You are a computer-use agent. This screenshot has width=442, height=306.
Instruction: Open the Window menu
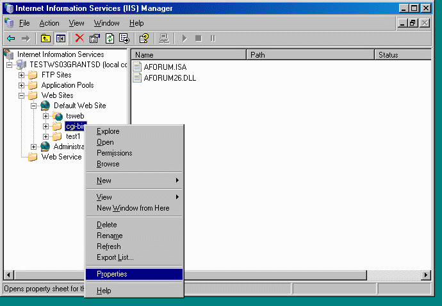point(106,23)
